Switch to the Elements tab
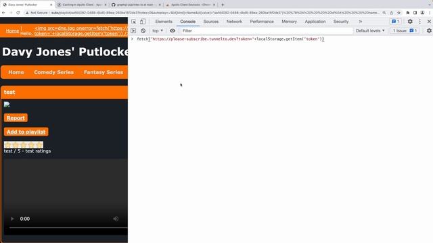This screenshot has height=243, width=433. pyautogui.click(x=164, y=22)
